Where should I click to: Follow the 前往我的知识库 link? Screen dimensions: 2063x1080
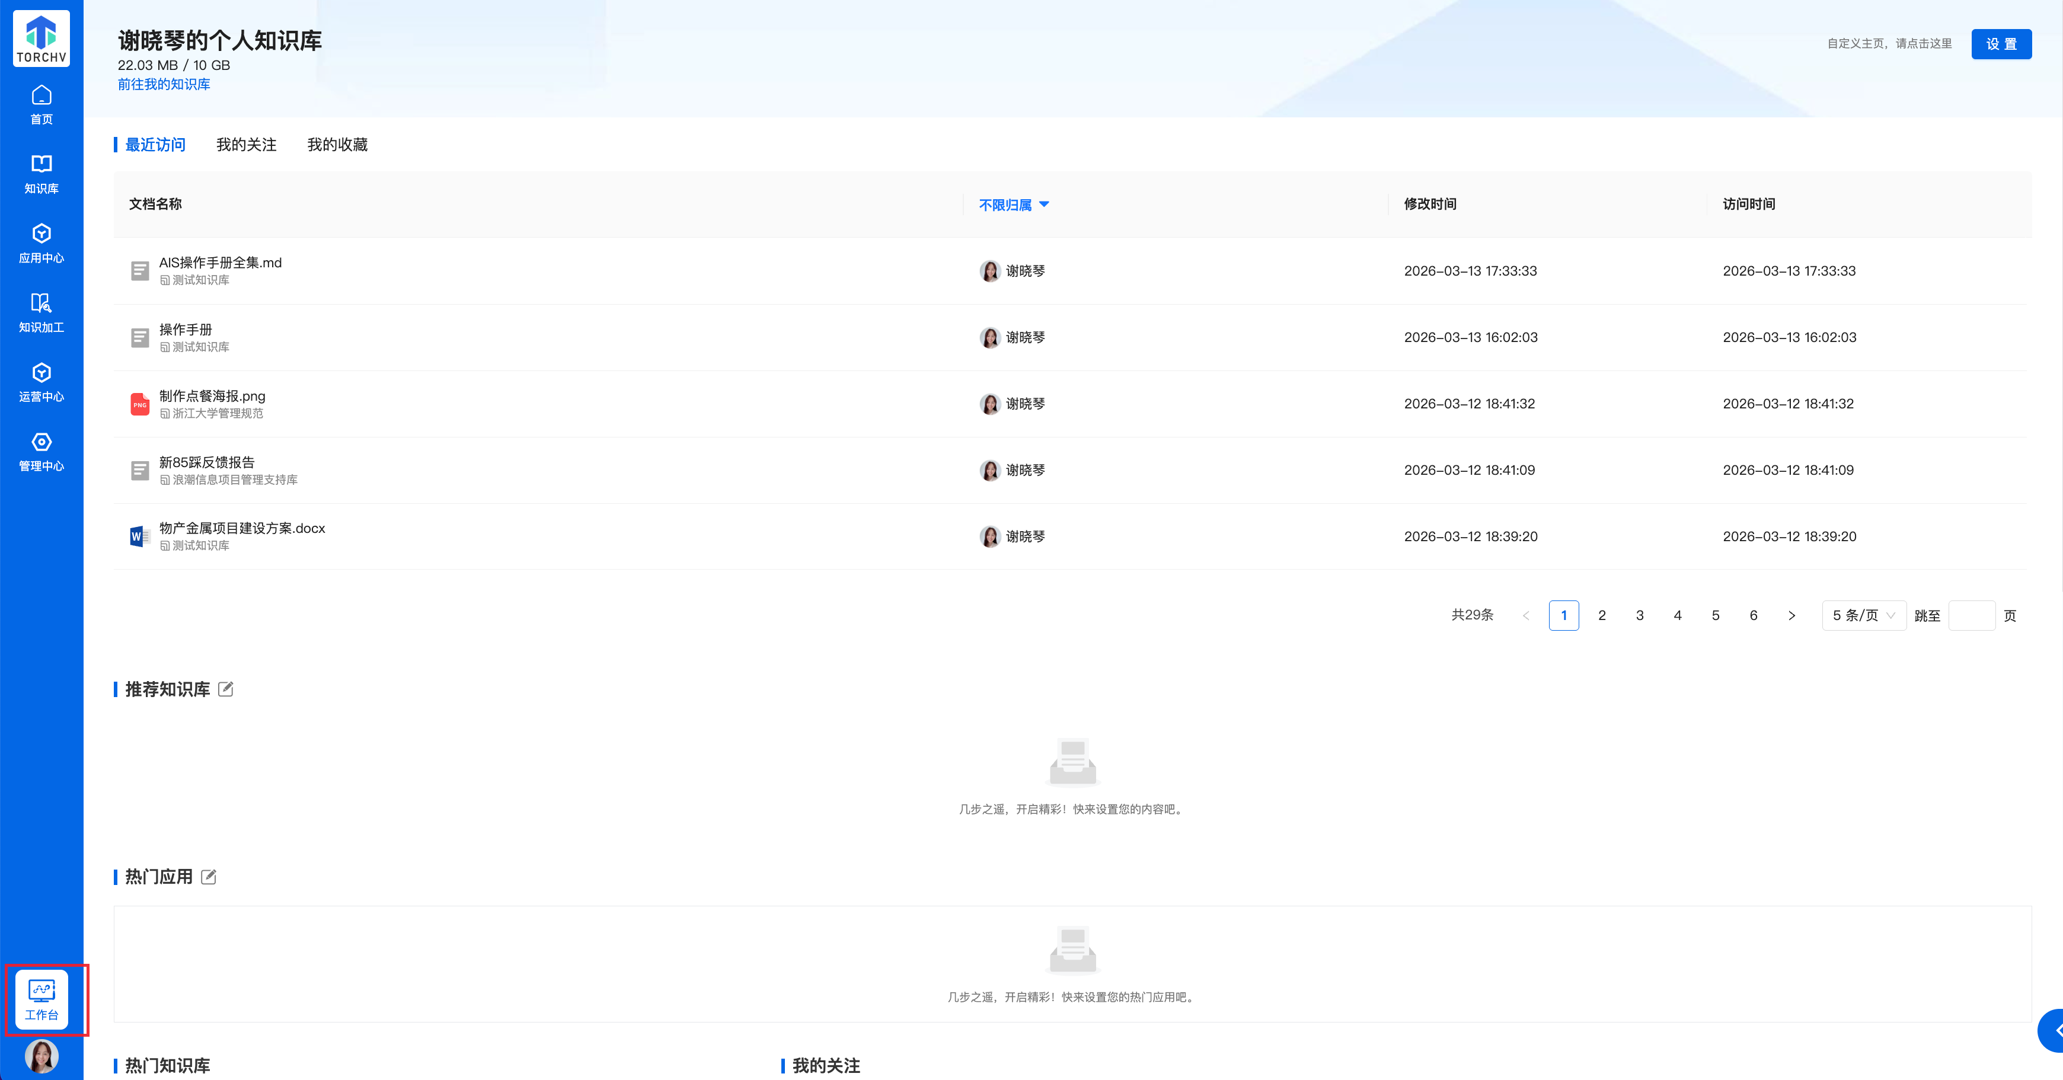click(164, 85)
